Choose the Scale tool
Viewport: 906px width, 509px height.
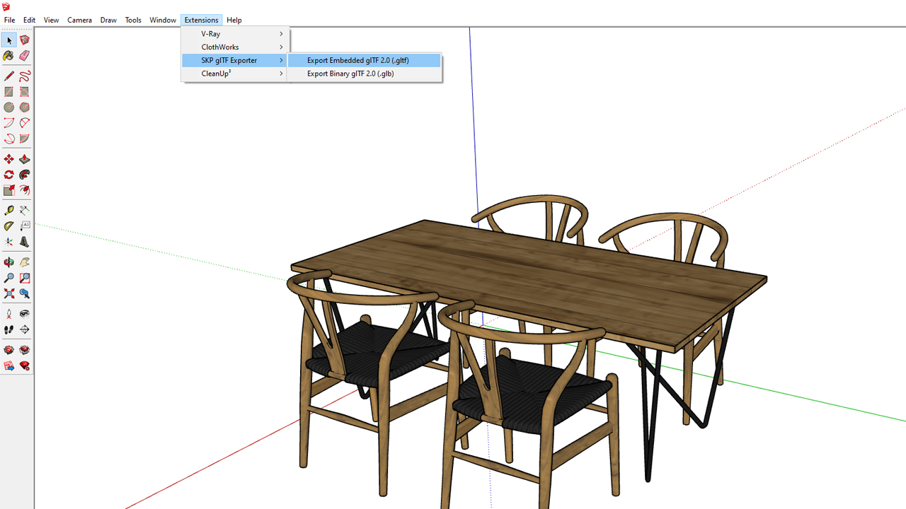[x=9, y=190]
